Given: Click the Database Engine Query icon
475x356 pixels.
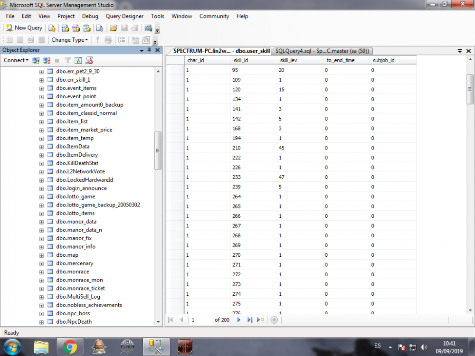Looking at the screenshot, I should point(52,28).
